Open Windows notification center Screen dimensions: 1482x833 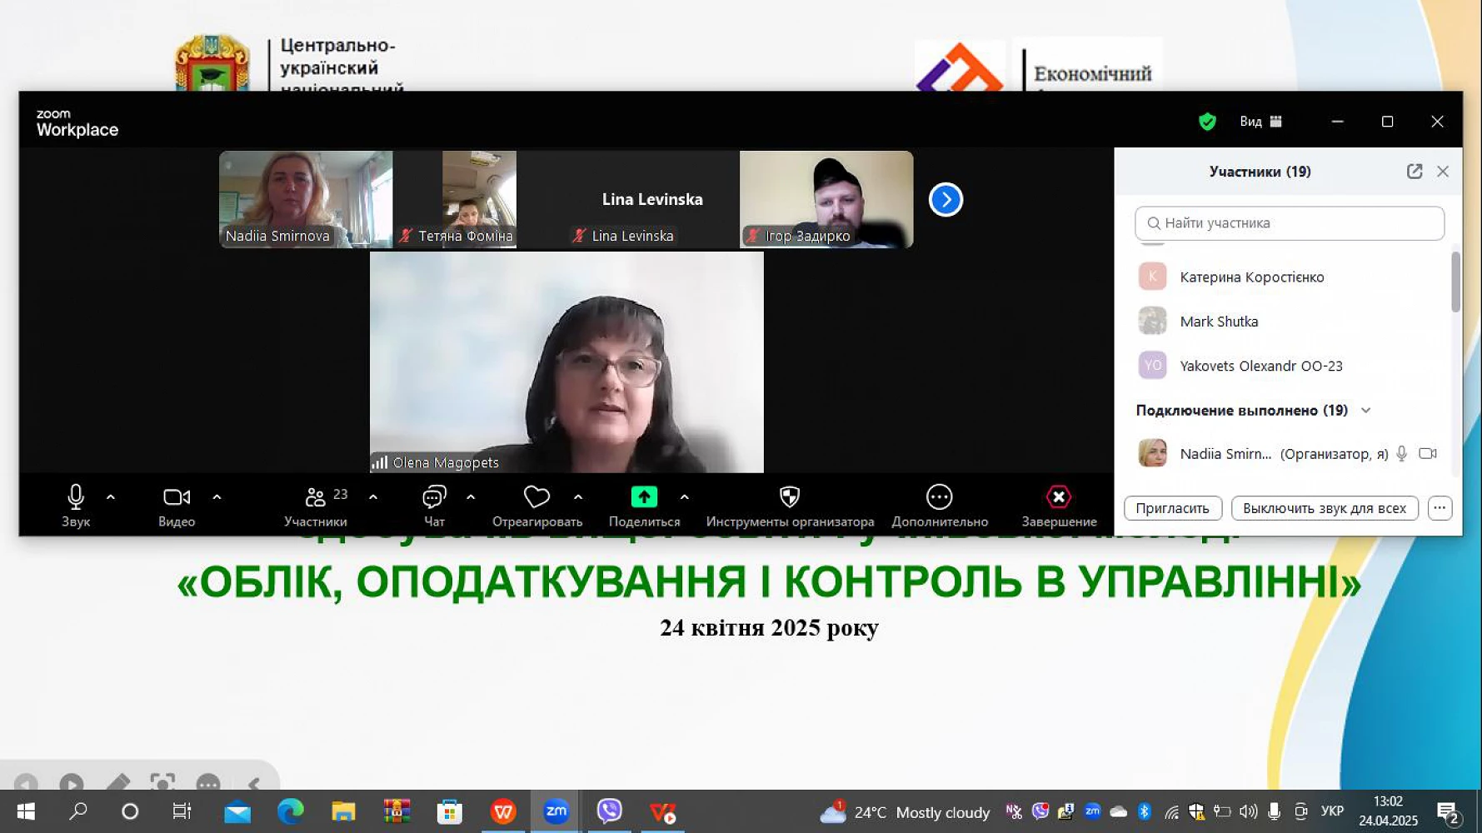tap(1449, 812)
